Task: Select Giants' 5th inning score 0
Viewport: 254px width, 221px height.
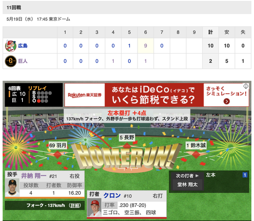Action: pos(129,61)
